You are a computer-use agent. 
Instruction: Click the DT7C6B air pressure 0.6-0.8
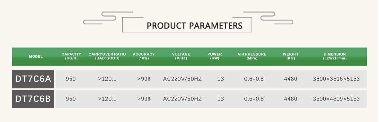pos(254,99)
